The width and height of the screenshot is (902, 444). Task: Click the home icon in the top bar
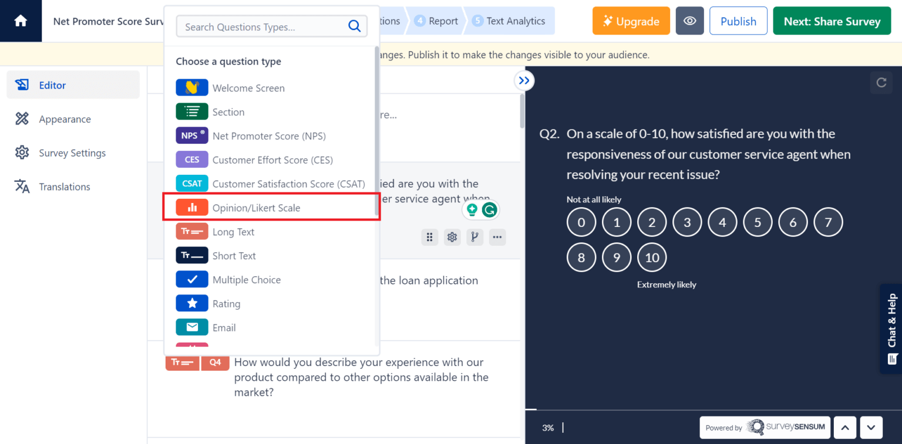21,21
